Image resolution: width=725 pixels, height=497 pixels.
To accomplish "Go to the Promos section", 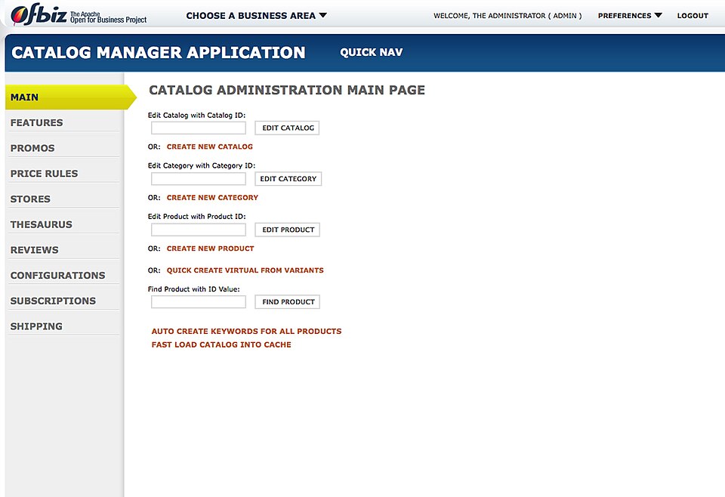I will coord(32,148).
